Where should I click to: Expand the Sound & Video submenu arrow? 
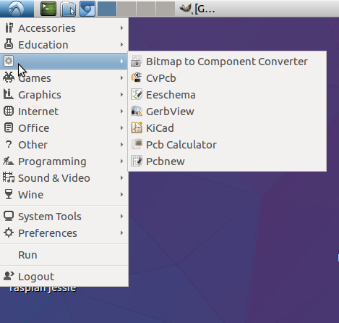pyautogui.click(x=121, y=178)
